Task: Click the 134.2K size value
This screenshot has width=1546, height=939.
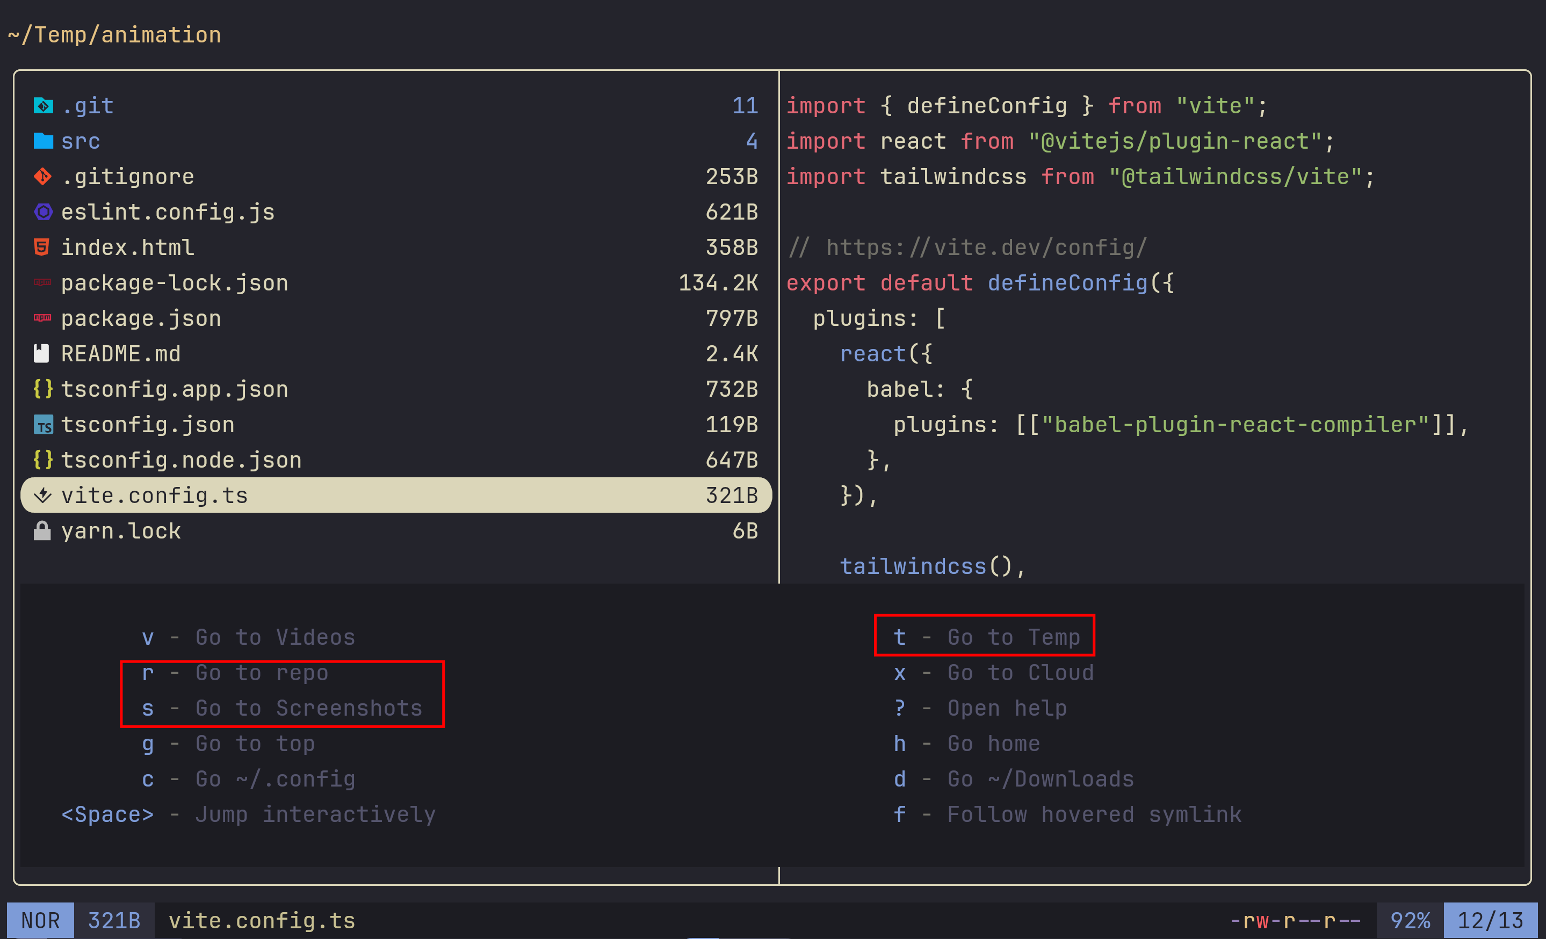Action: pos(718,283)
